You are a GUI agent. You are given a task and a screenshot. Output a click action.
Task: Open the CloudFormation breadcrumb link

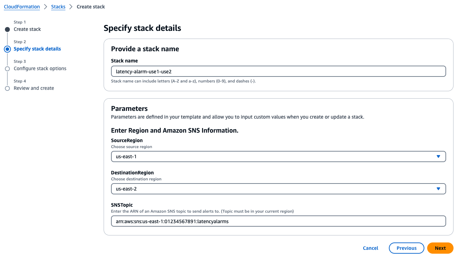click(22, 7)
